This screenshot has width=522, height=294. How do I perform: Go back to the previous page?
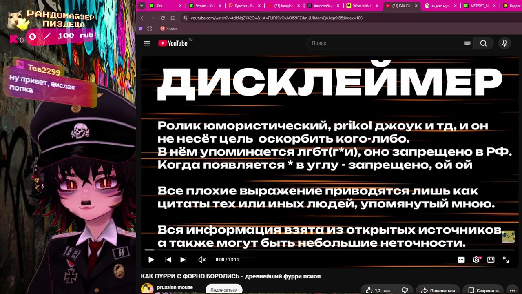[x=142, y=18]
